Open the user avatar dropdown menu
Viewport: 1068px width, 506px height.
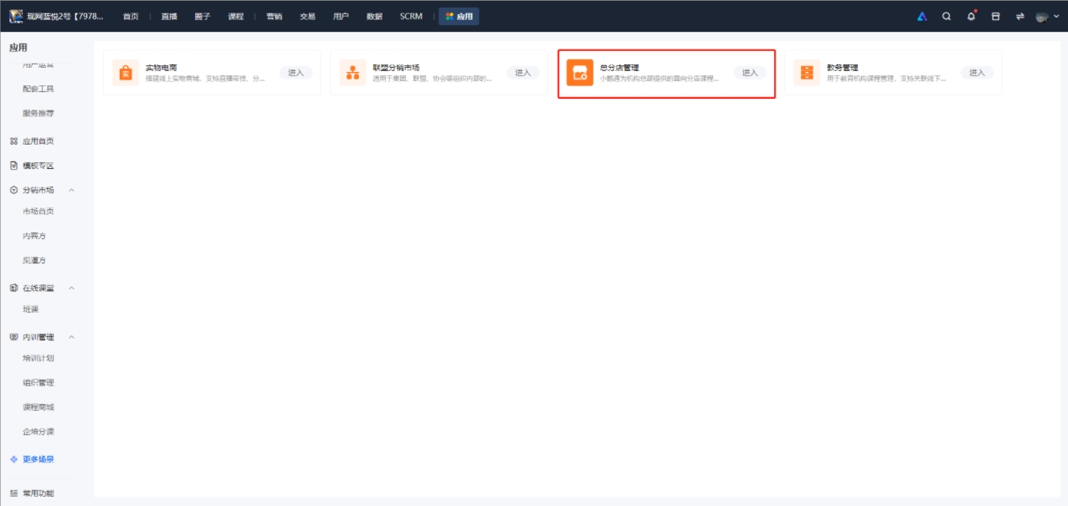tap(1045, 16)
